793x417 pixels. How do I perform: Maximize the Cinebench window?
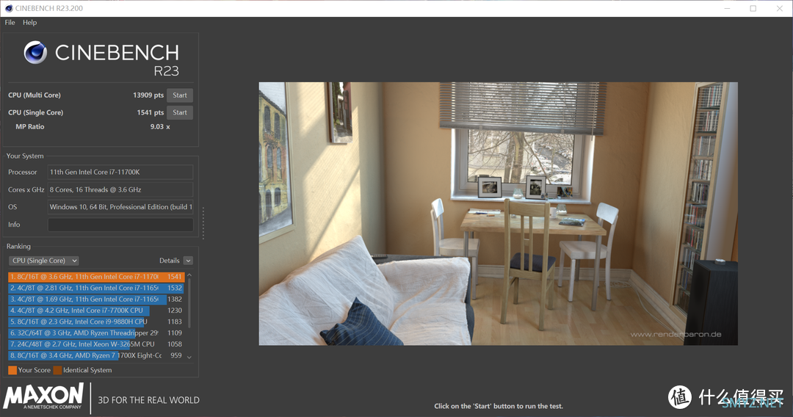pyautogui.click(x=753, y=8)
